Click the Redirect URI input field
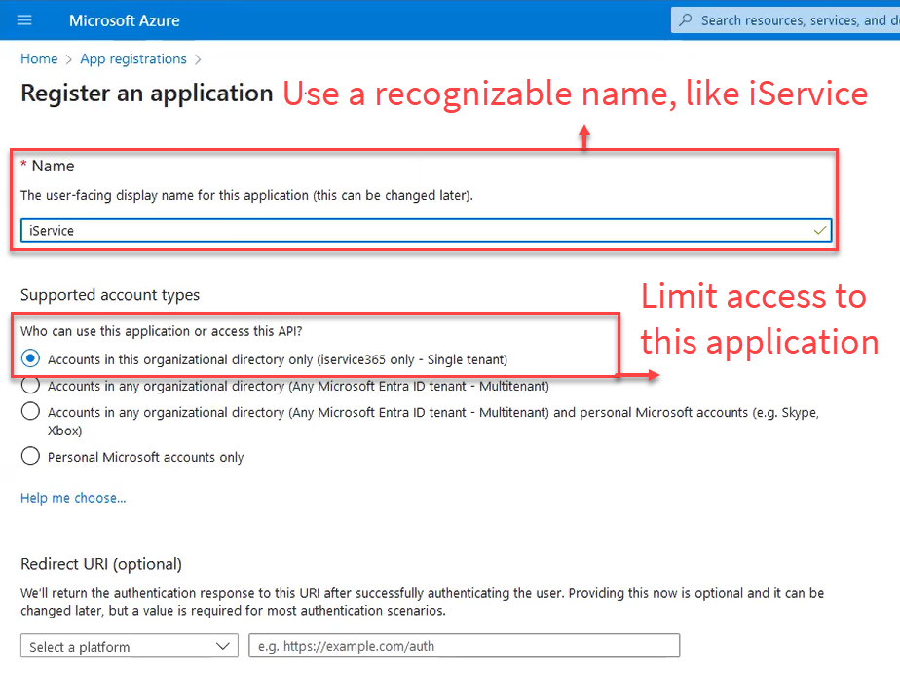This screenshot has width=900, height=674. tap(464, 646)
